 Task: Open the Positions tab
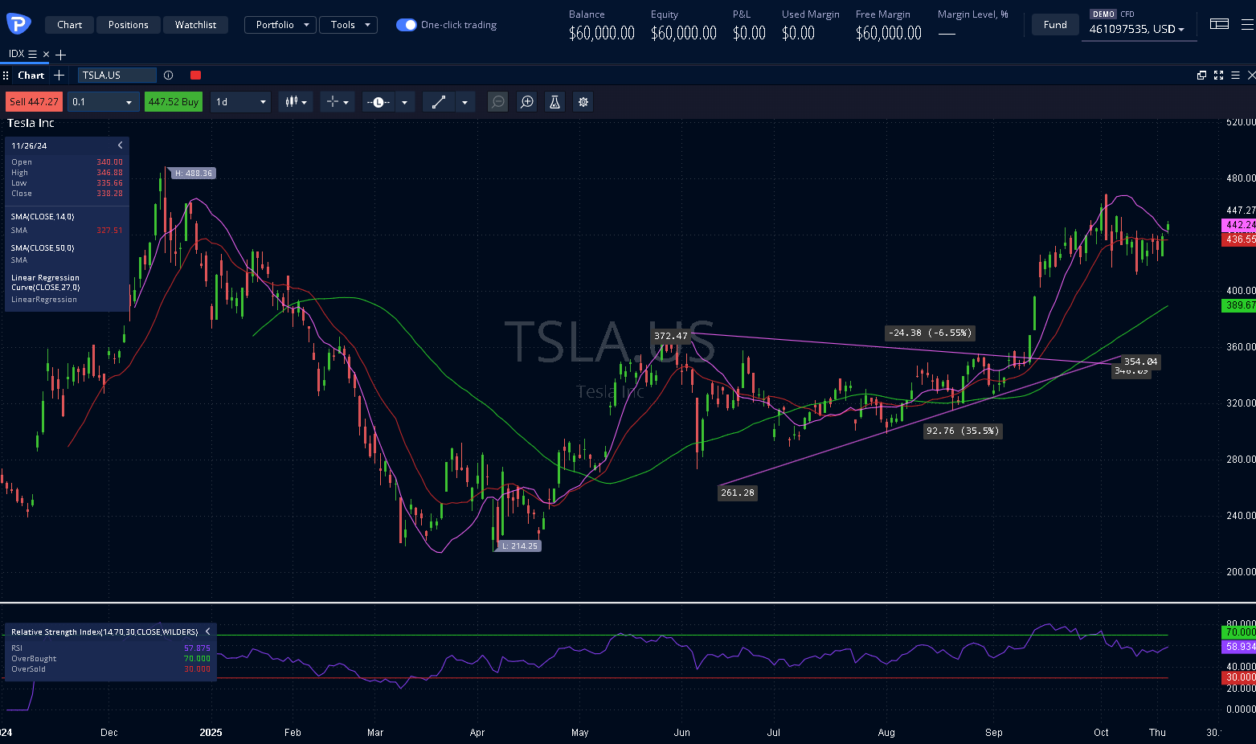click(129, 25)
